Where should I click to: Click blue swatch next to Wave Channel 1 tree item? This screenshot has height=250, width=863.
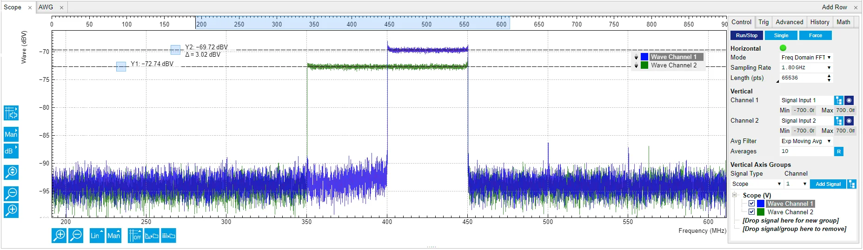coord(761,204)
